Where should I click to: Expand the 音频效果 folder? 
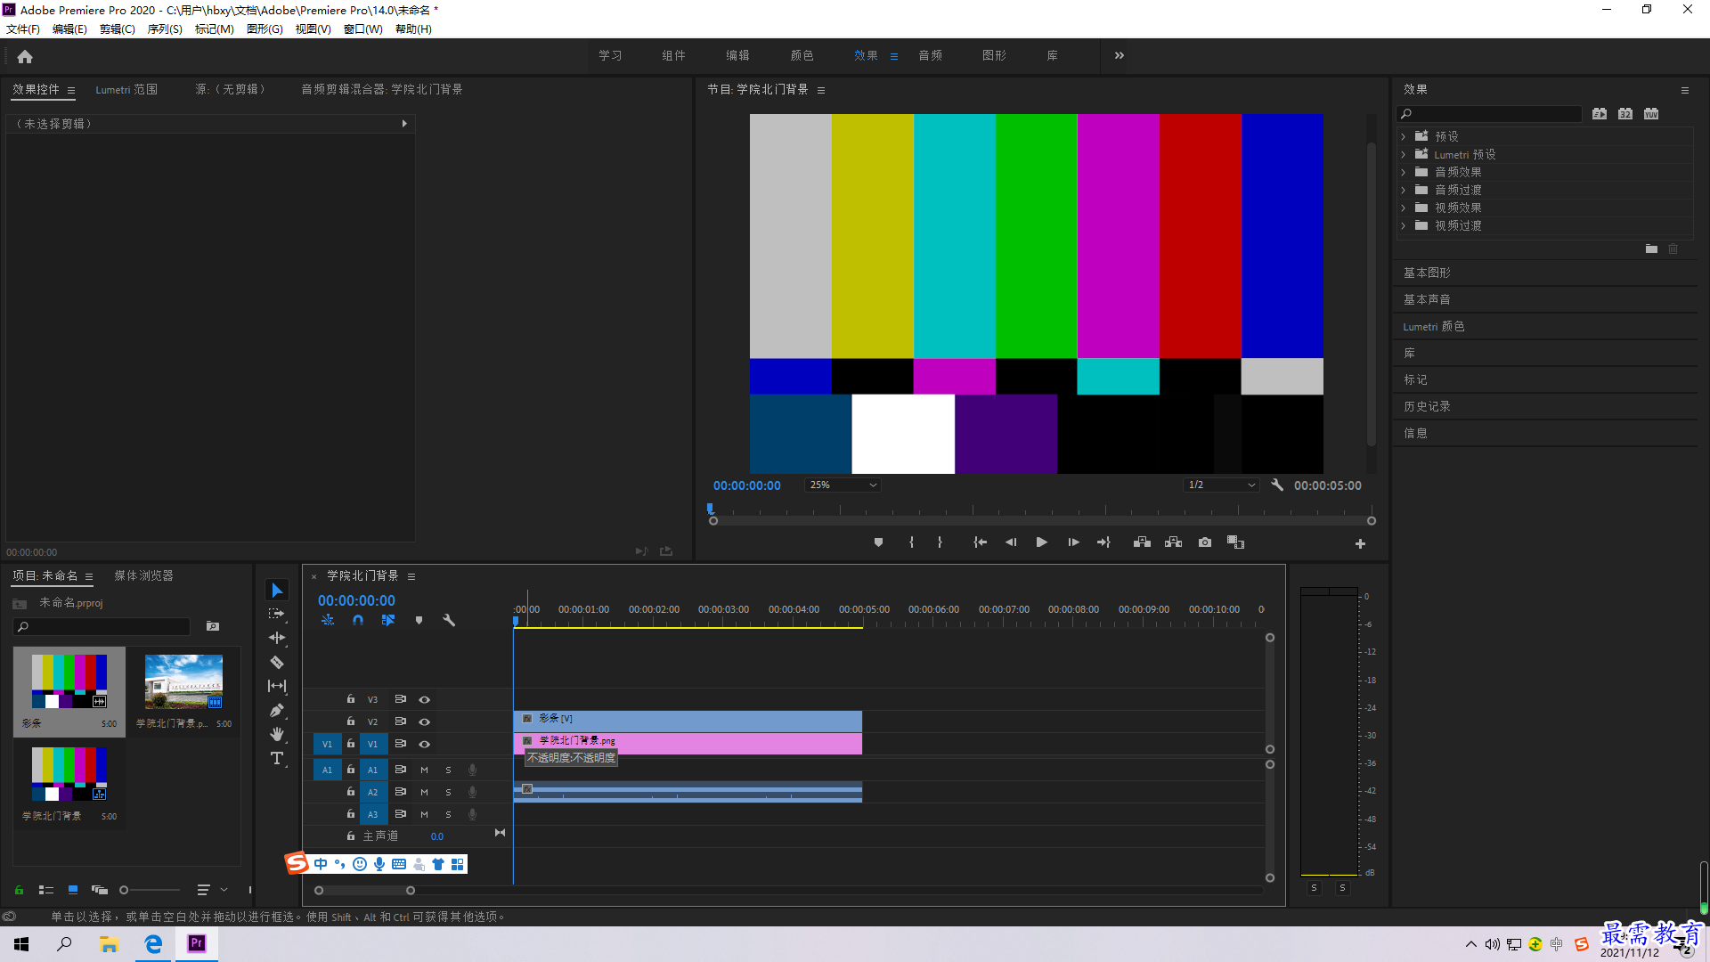(x=1404, y=172)
